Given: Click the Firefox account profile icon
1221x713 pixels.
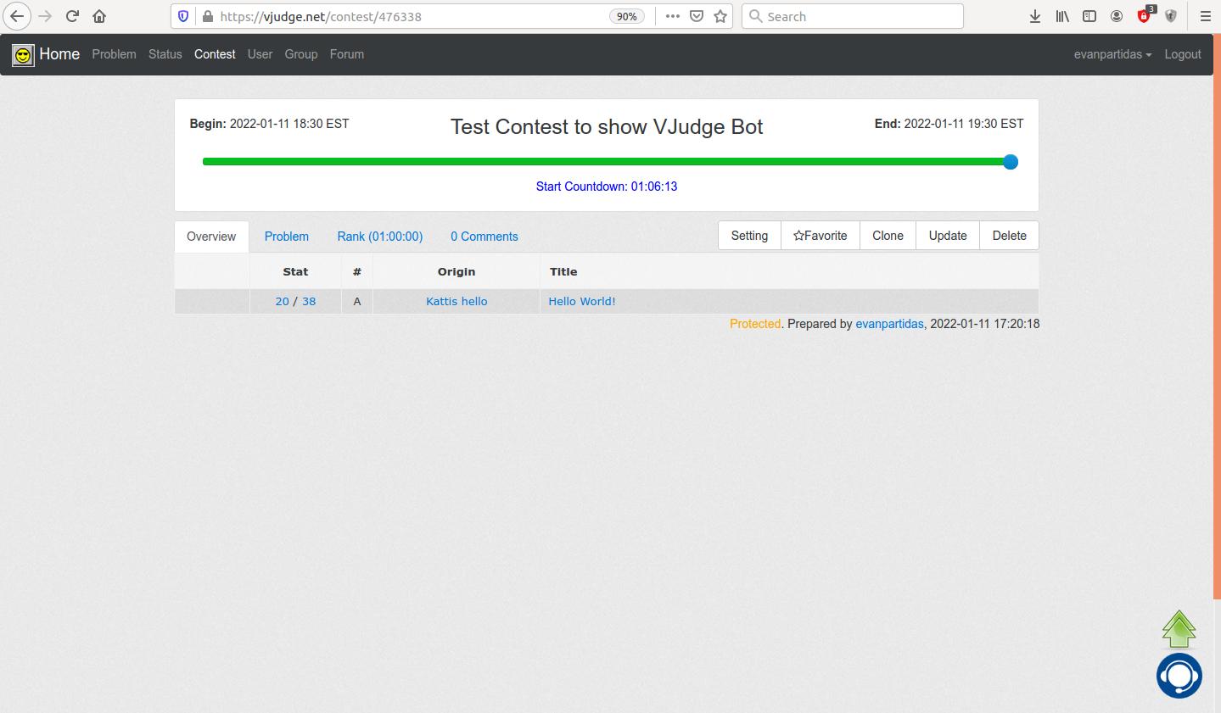Looking at the screenshot, I should click(x=1116, y=15).
